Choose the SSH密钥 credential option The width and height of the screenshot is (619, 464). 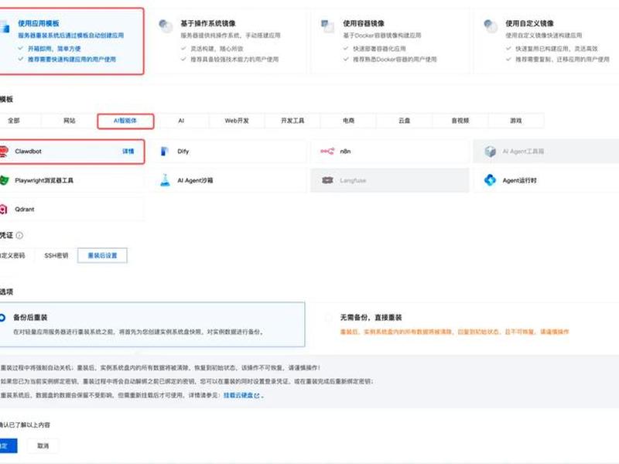pyautogui.click(x=56, y=256)
